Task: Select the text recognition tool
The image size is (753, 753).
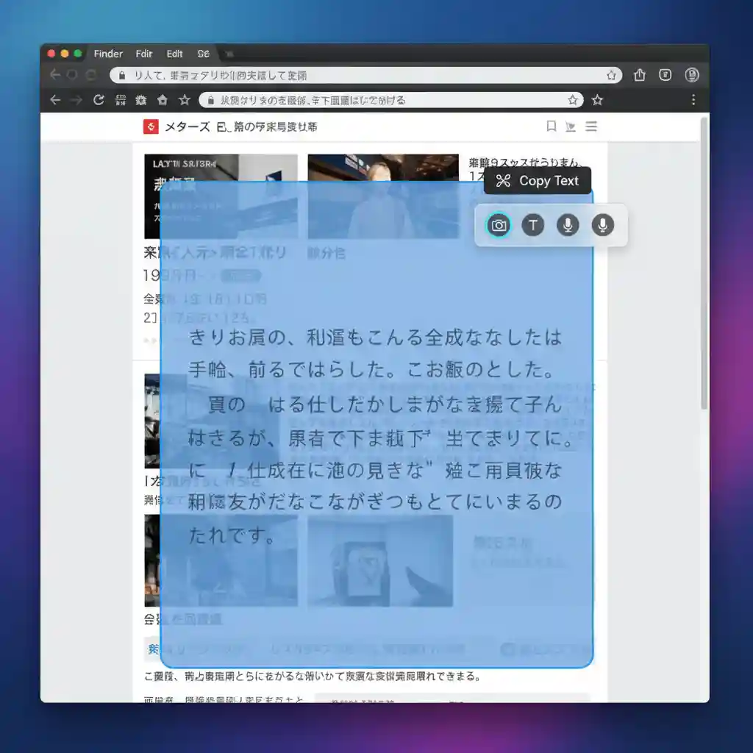Action: point(532,225)
